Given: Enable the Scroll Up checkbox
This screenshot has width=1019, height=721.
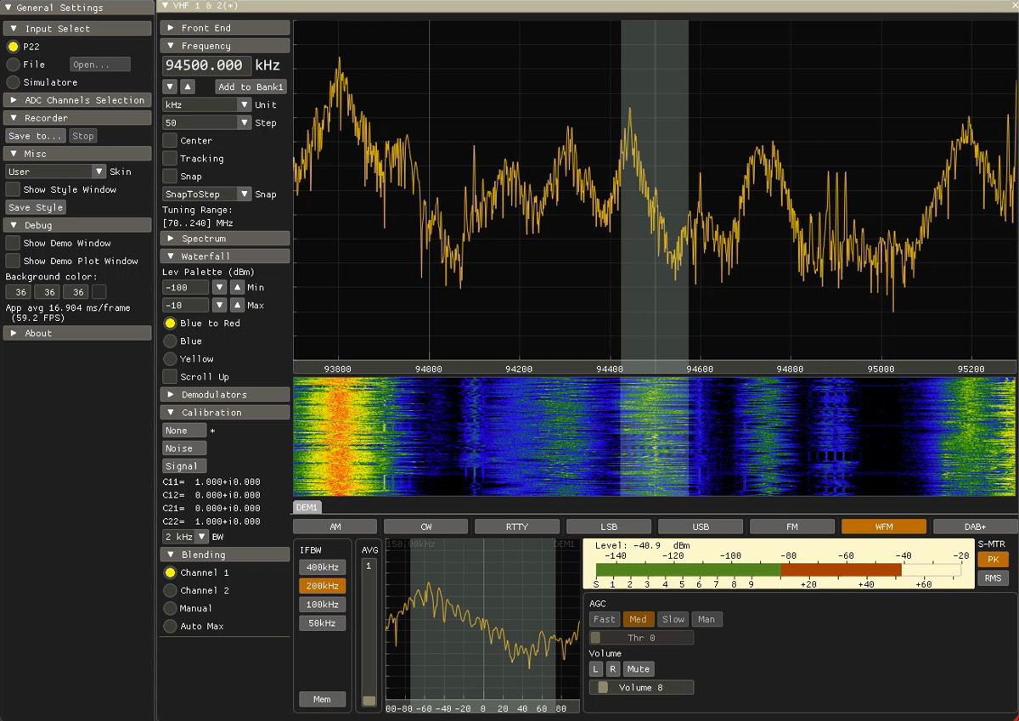Looking at the screenshot, I should (170, 377).
